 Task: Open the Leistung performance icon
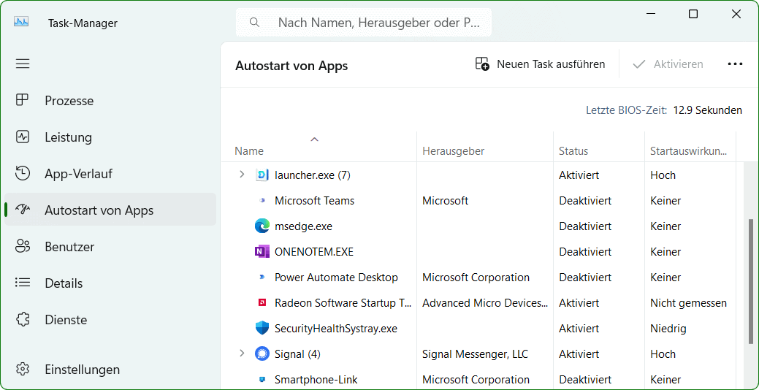(x=23, y=137)
